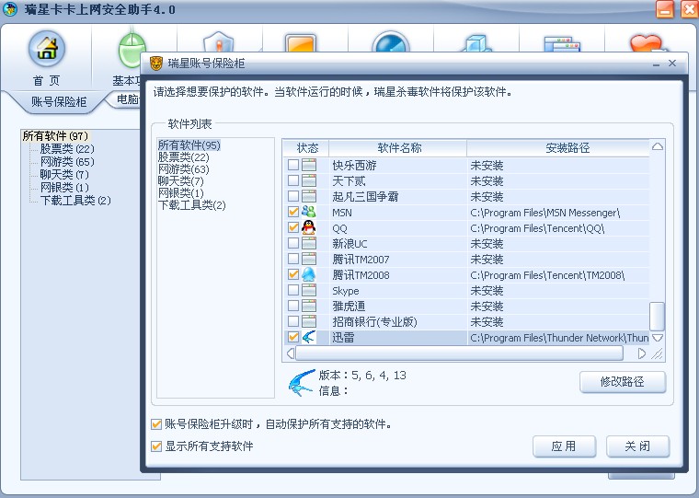Uncheck protection for 腾讯TM2008
699x498 pixels.
292,274
